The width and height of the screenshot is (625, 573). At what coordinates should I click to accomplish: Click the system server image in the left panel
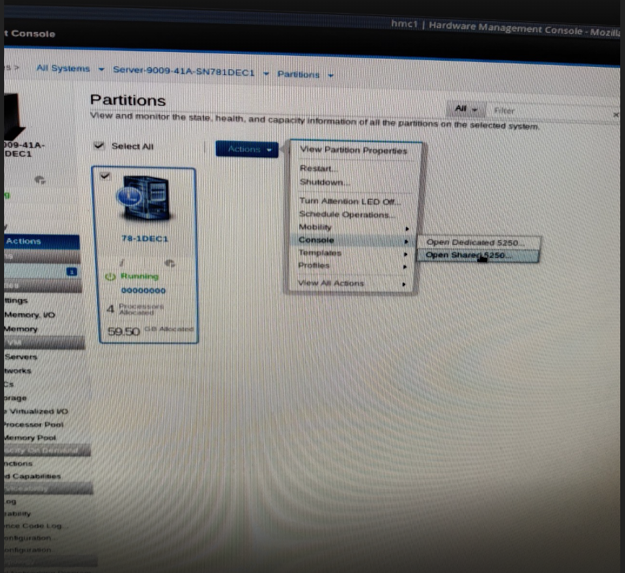(x=14, y=116)
